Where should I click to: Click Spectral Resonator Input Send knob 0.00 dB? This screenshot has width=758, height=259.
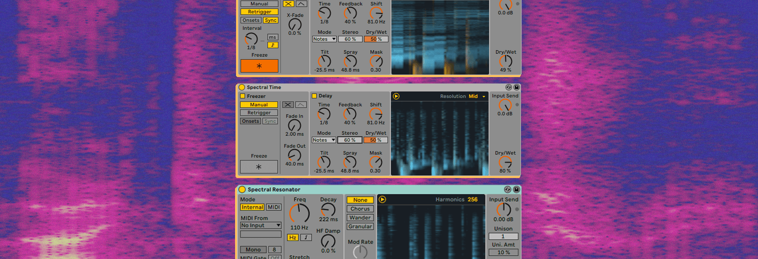504,209
